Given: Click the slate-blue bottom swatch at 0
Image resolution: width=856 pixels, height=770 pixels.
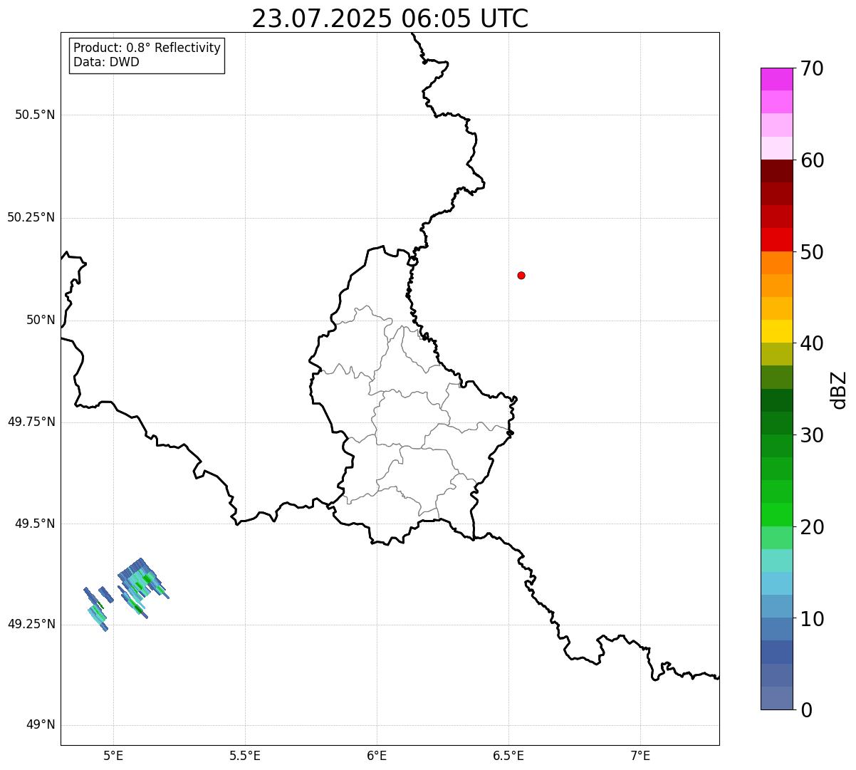Looking at the screenshot, I should (776, 698).
